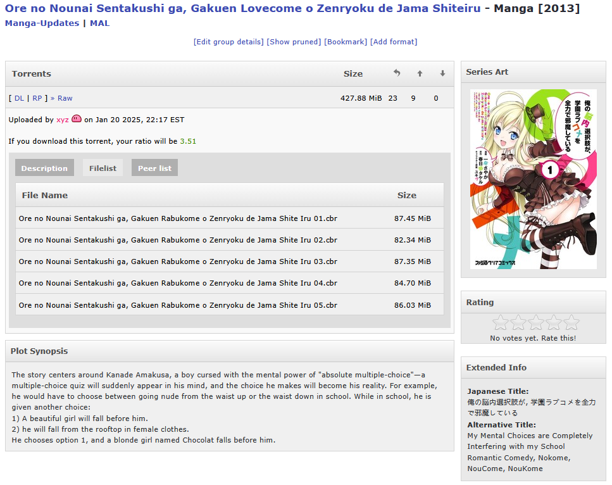The image size is (612, 485).
Task: Click the 87.35 MiB size cell
Action: [413, 261]
